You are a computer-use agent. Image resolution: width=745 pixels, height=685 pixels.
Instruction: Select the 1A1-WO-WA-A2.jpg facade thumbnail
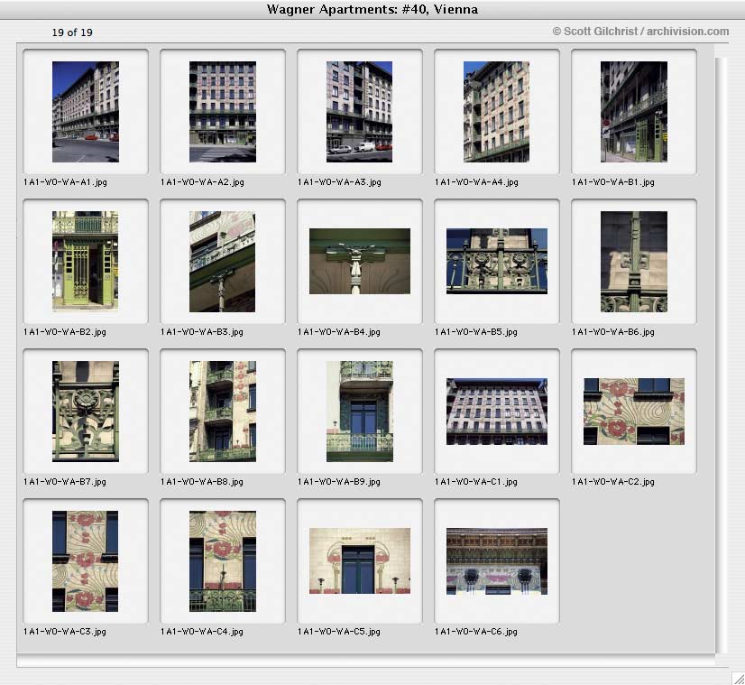pos(223,112)
